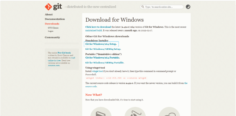Open the Pro Git book link
The width and height of the screenshot is (236, 116).
click(x=64, y=53)
